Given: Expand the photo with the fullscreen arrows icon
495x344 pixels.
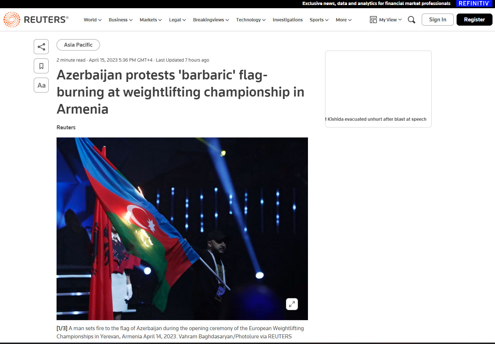Looking at the screenshot, I should (292, 304).
